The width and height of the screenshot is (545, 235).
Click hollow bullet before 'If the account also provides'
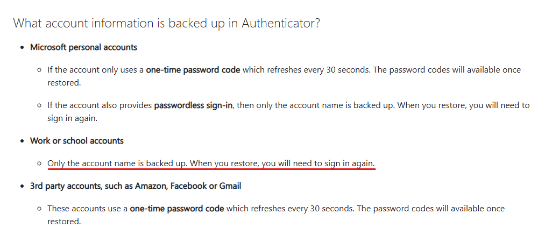(40, 106)
